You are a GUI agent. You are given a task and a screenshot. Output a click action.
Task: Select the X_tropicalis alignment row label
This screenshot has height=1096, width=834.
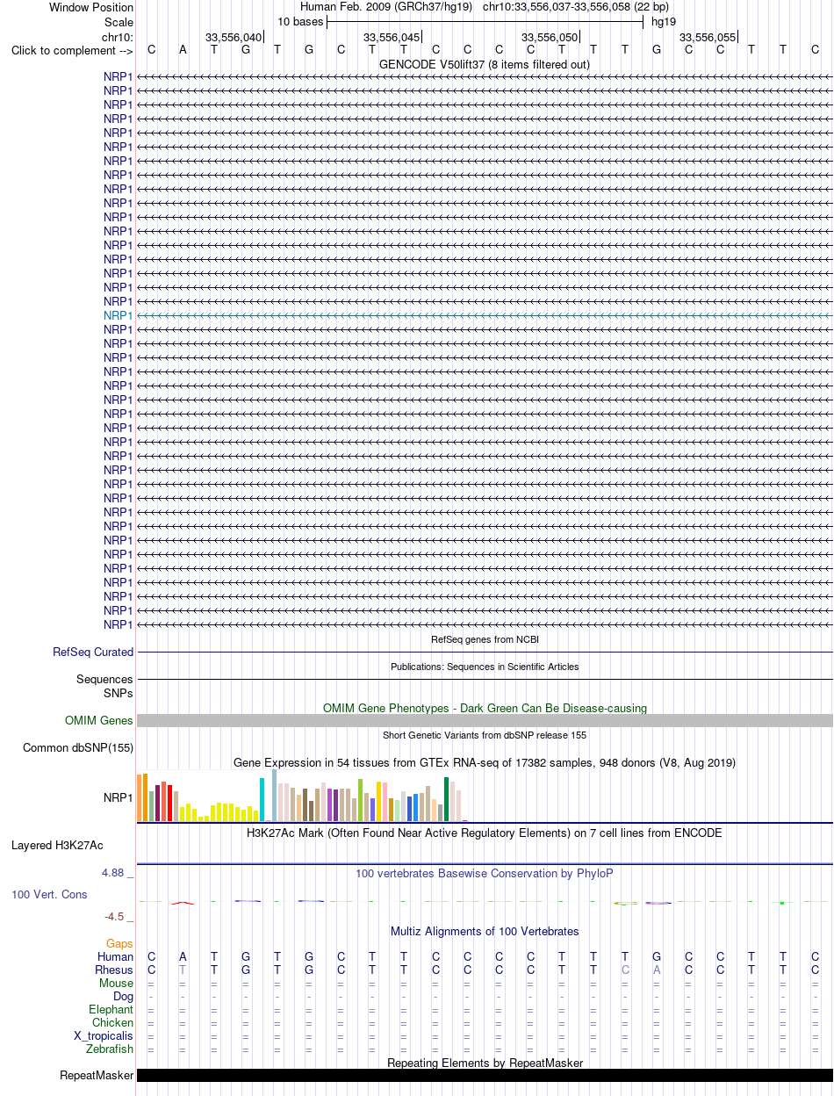[x=104, y=1035]
